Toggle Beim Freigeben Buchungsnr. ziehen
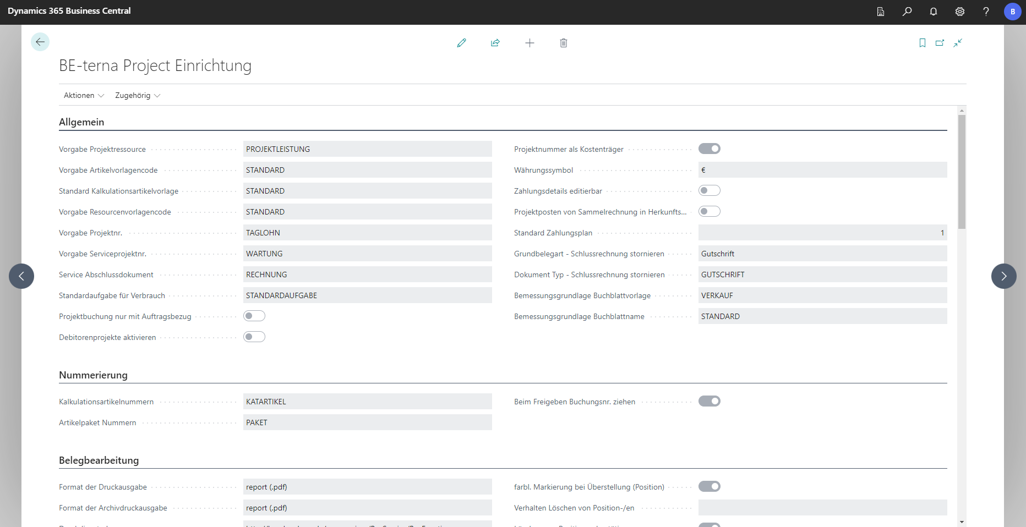Image resolution: width=1026 pixels, height=527 pixels. click(710, 401)
